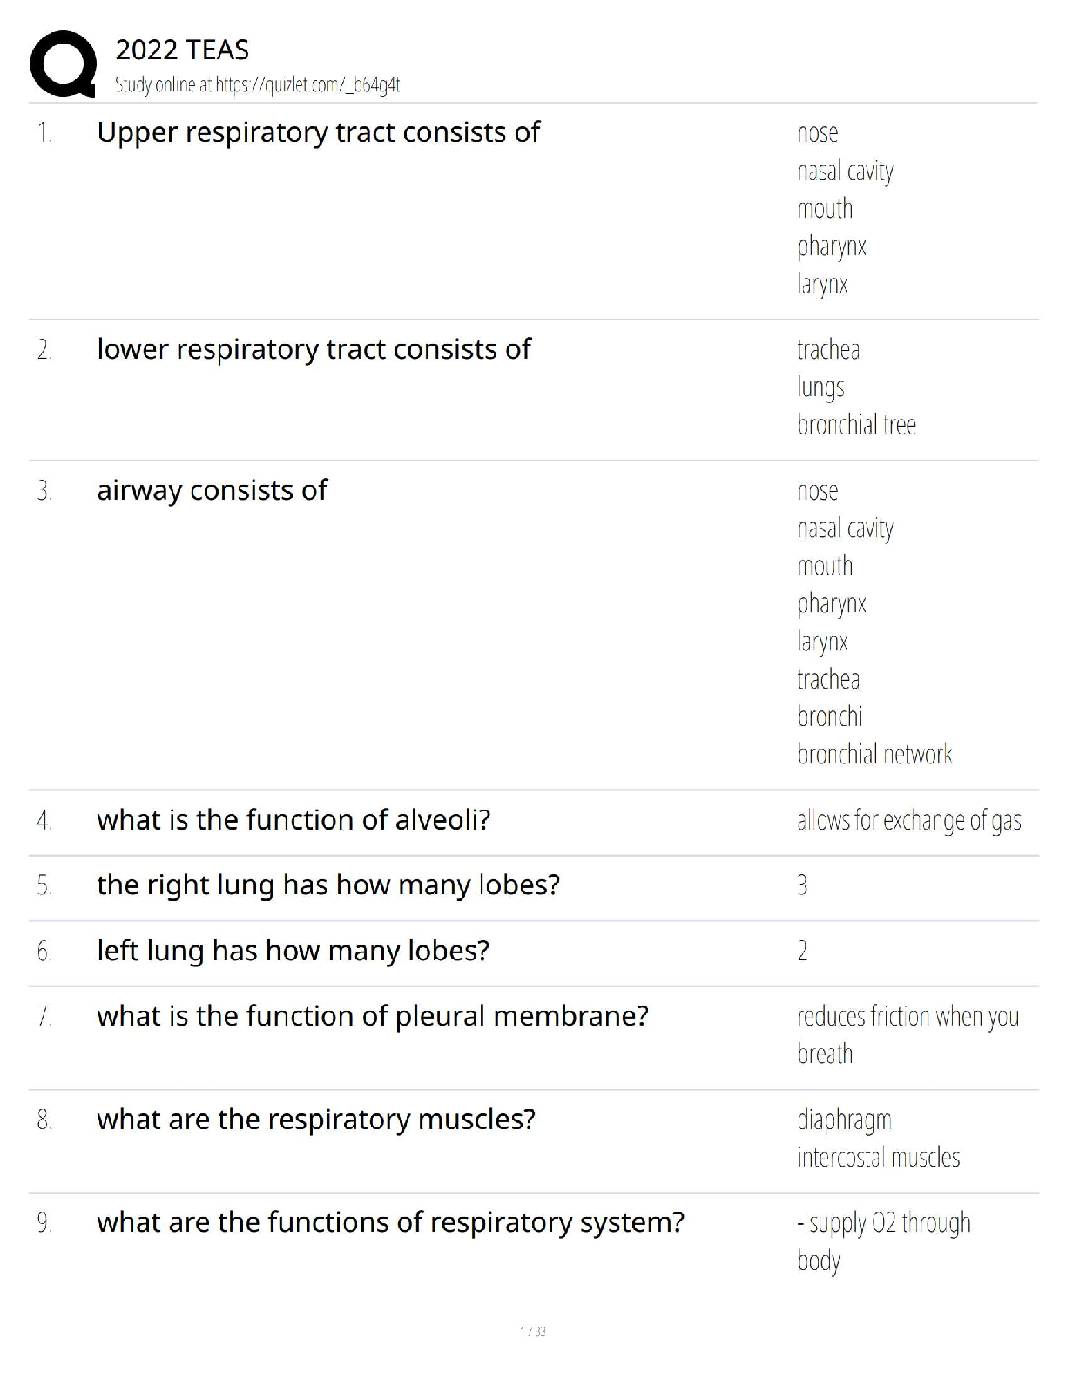
Task: Click the answer "bronchial tree"
Action: [856, 425]
